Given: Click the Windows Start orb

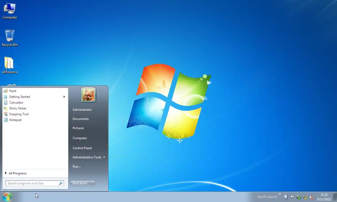Looking at the screenshot, I should point(7,197).
